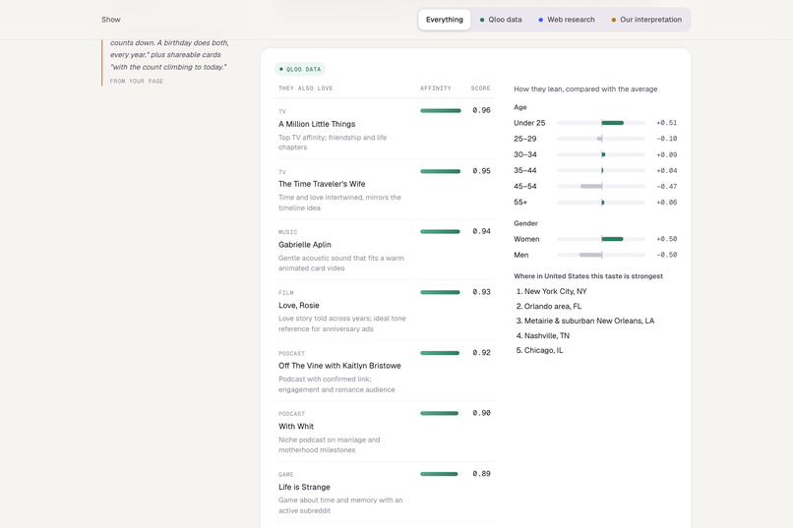
Task: Click the -0.50 Men value
Action: (666, 255)
